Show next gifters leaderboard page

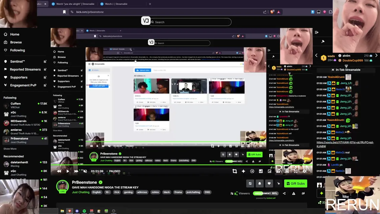pos(376,56)
